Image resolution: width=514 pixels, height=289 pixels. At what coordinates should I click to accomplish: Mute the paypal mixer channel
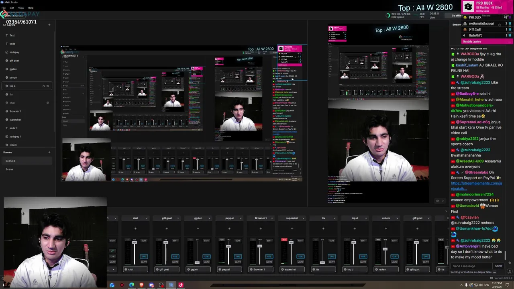238,262
